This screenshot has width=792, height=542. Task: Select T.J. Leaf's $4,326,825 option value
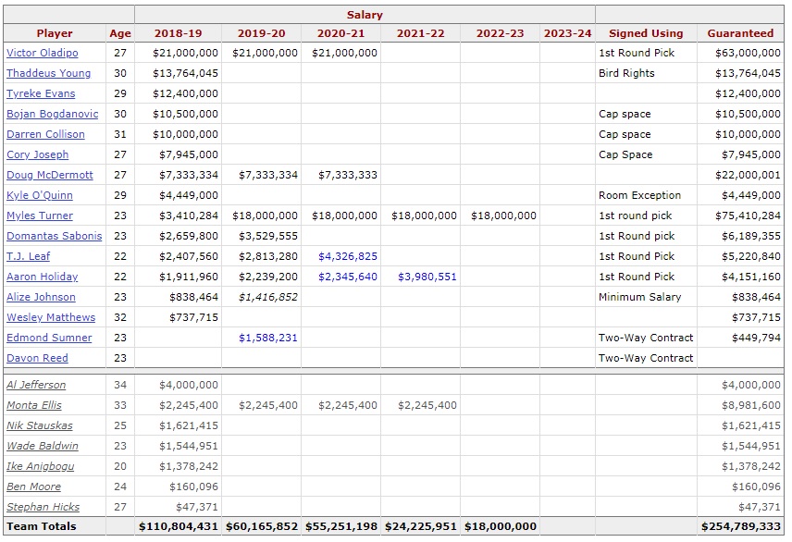pyautogui.click(x=348, y=256)
